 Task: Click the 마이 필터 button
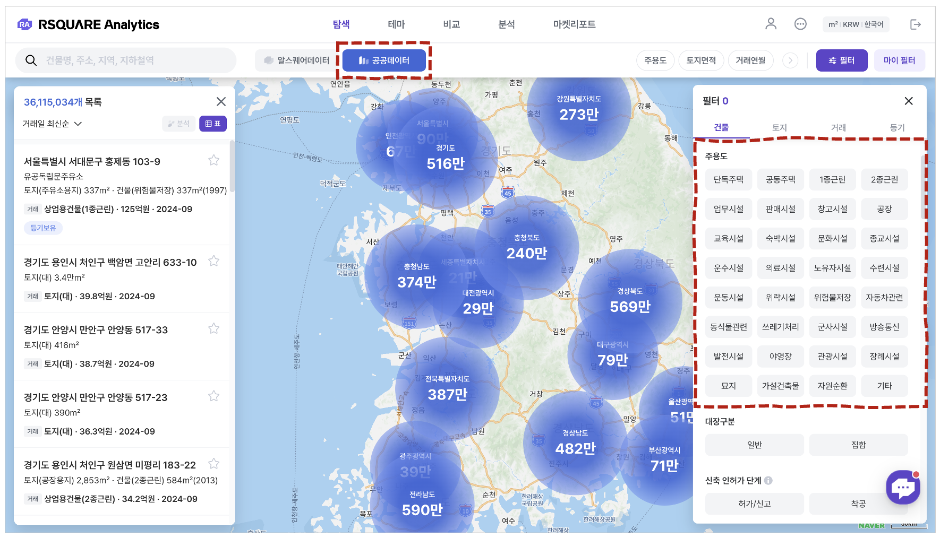899,60
